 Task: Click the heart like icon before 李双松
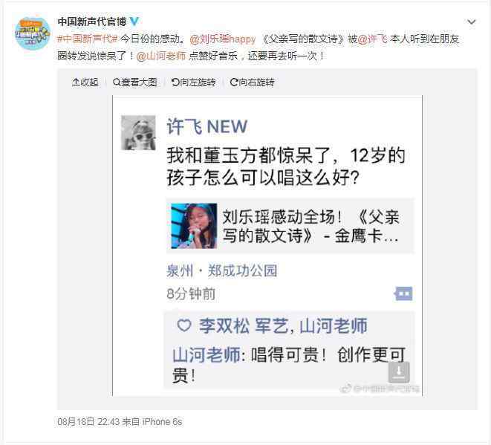184,325
